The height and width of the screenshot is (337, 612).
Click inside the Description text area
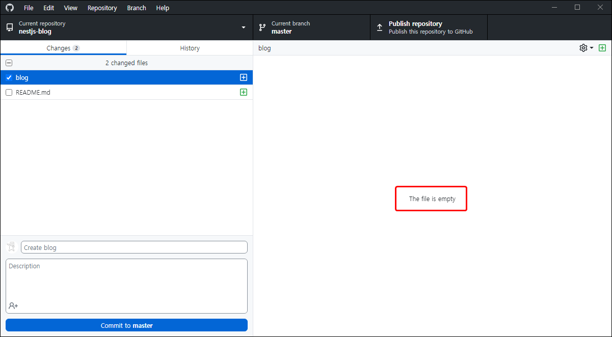pyautogui.click(x=126, y=285)
